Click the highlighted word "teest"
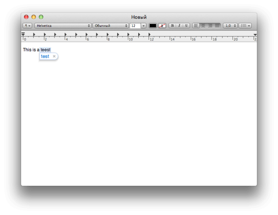The height and width of the screenshot is (215, 278). click(46, 50)
